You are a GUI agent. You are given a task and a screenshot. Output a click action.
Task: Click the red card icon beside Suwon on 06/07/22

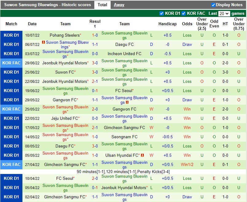pyautogui.click(x=44, y=42)
